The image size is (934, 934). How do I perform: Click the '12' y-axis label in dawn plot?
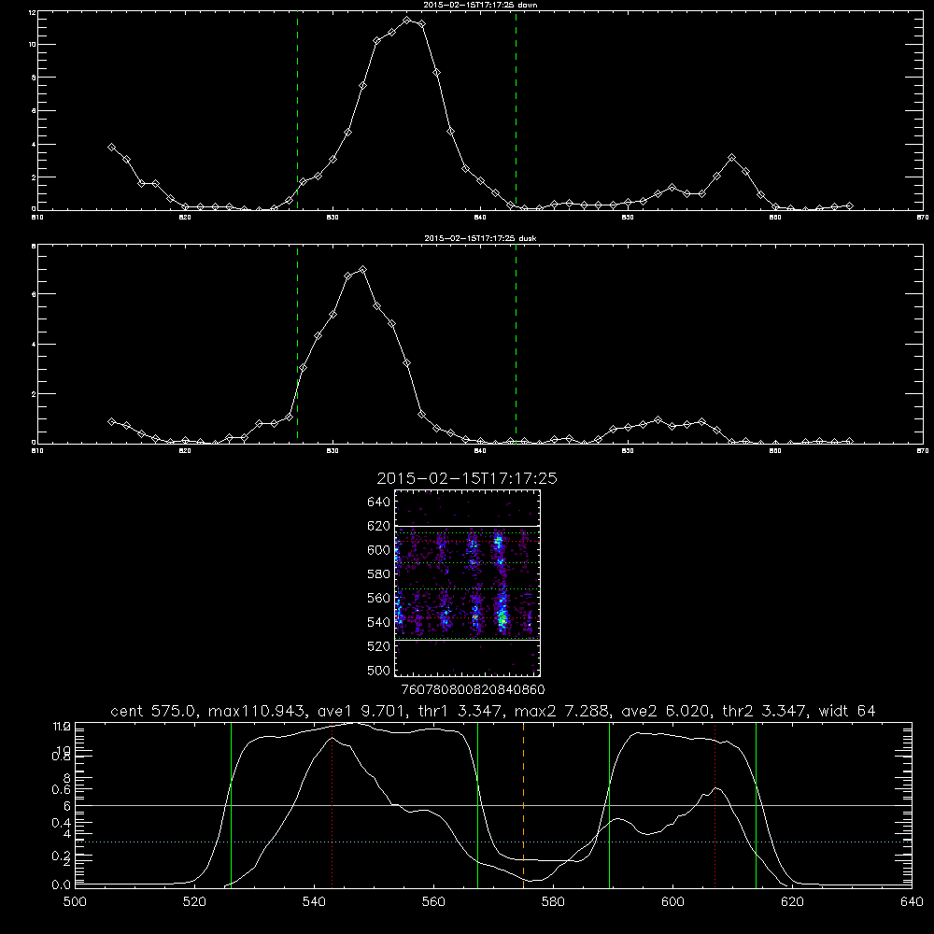tap(32, 12)
